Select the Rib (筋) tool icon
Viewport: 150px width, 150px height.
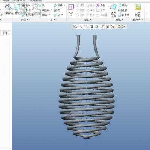coord(55,15)
